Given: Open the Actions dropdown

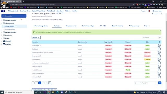Looking at the screenshot, I should (36, 38).
